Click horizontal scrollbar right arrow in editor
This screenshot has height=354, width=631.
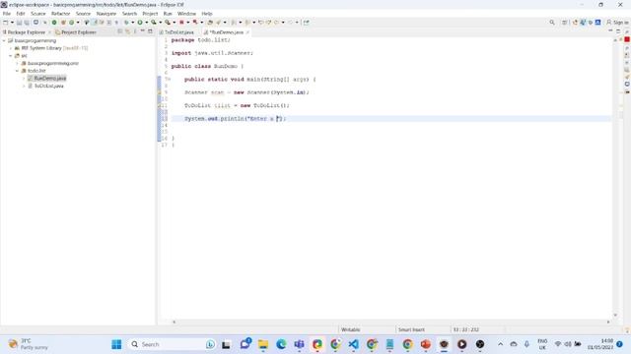pos(608,322)
